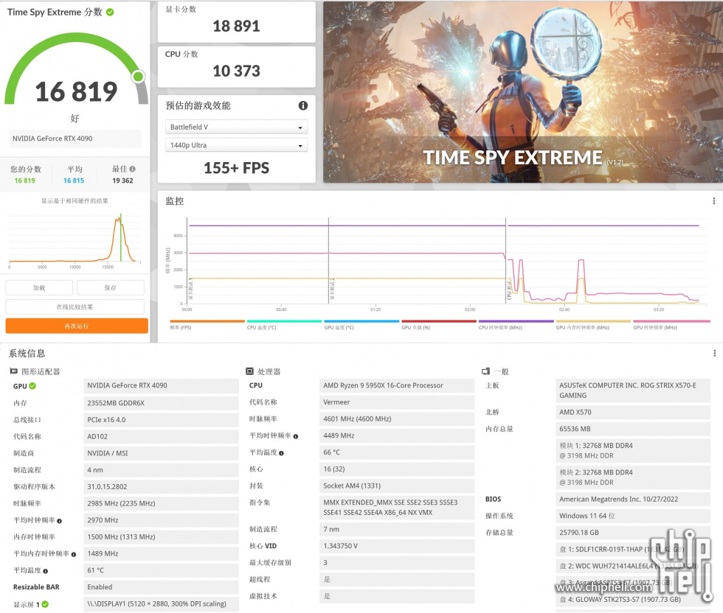The width and height of the screenshot is (723, 613).
Task: Click the AMD X570 northbridge value
Action: (x=633, y=412)
